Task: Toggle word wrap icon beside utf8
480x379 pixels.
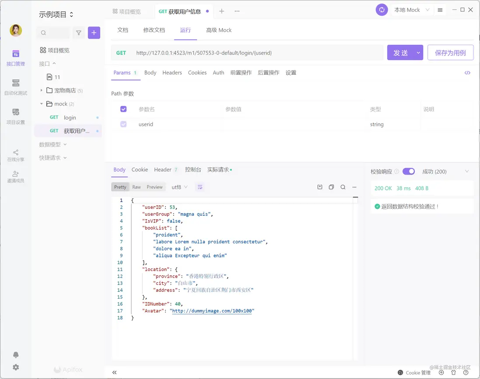Action: pyautogui.click(x=200, y=187)
